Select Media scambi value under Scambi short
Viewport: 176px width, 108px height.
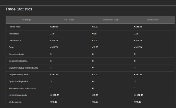pyautogui.click(x=138, y=102)
